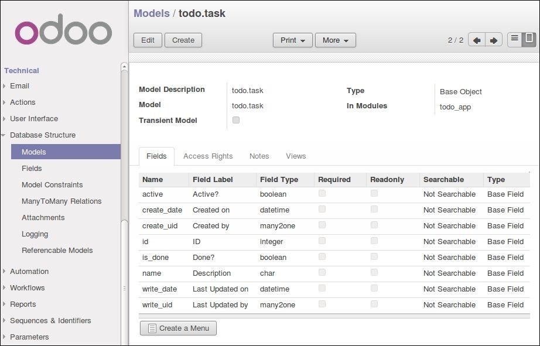Click the 'integer' field type cell
The width and height of the screenshot is (540, 346).
coord(271,242)
